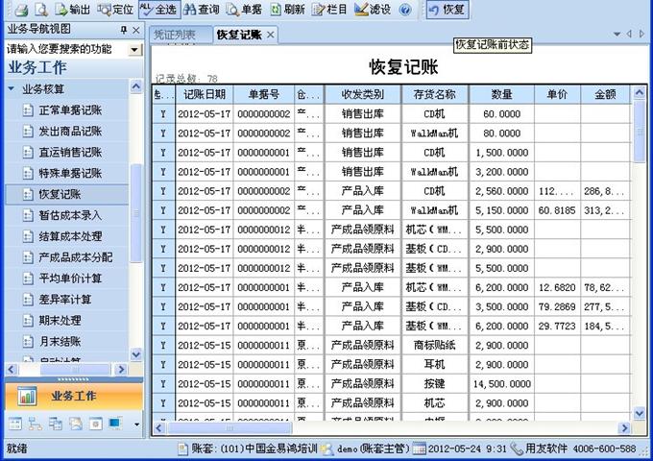The width and height of the screenshot is (653, 461).
Task: Click the printer icon in the toolbar
Action: (19, 10)
